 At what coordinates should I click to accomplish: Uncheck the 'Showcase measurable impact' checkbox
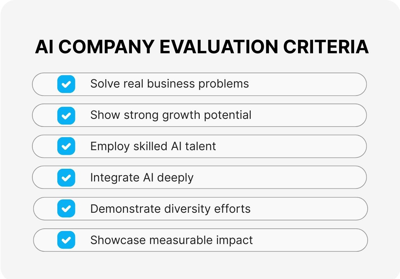click(x=66, y=240)
